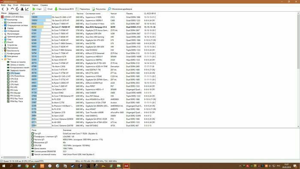Expand the Системная плата tree node

point(2,22)
